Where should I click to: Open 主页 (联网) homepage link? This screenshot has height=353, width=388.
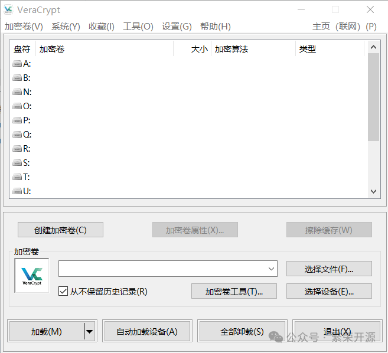coord(335,27)
